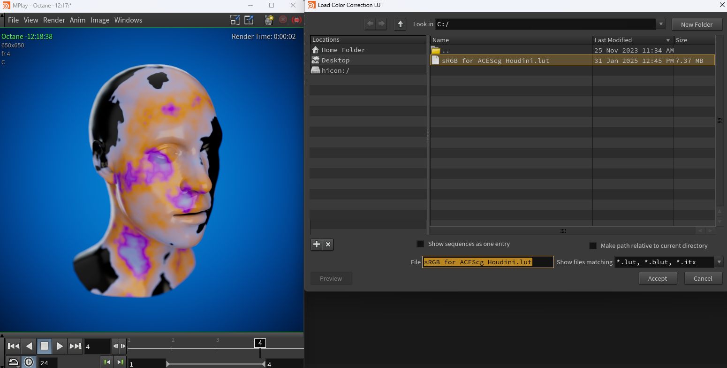
Task: Enable Make path relative to current directory
Action: point(593,245)
